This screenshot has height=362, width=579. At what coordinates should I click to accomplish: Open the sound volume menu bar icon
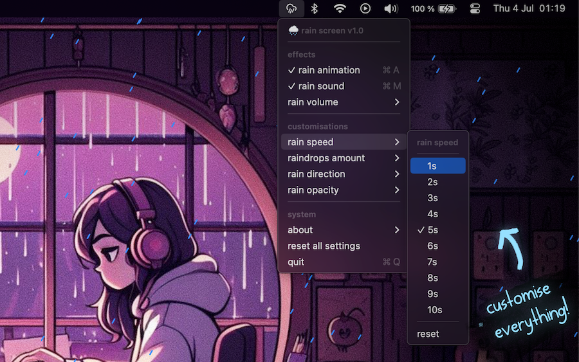tap(391, 8)
